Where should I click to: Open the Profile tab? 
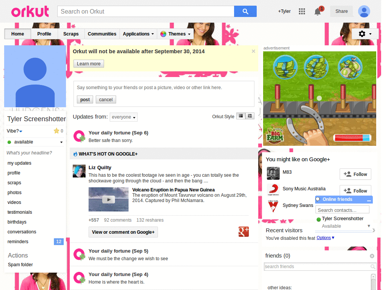coord(44,34)
